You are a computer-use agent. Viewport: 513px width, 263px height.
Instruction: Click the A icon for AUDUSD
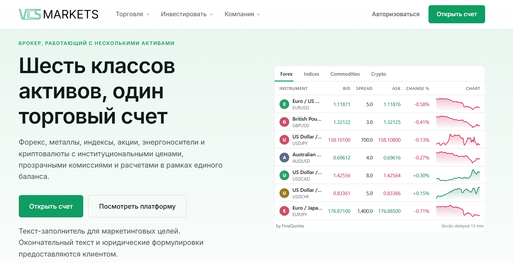click(x=284, y=158)
